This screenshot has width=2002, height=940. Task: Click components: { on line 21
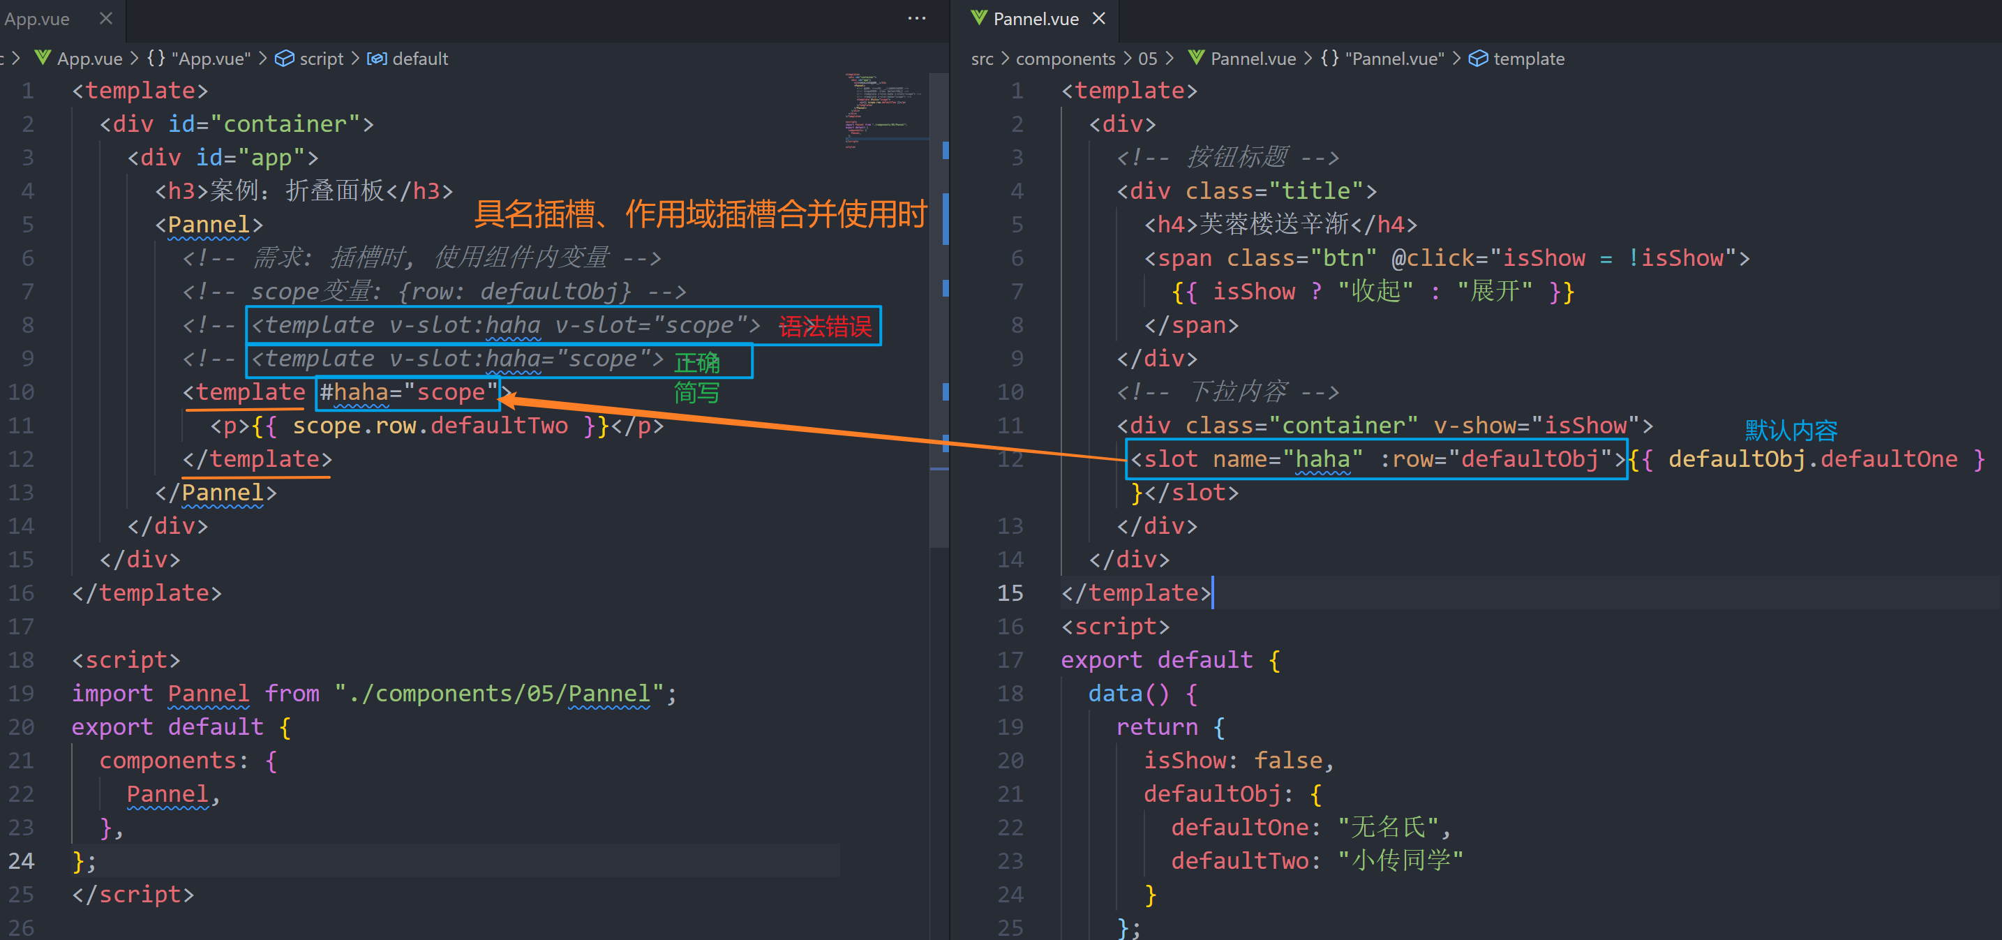pyautogui.click(x=188, y=760)
